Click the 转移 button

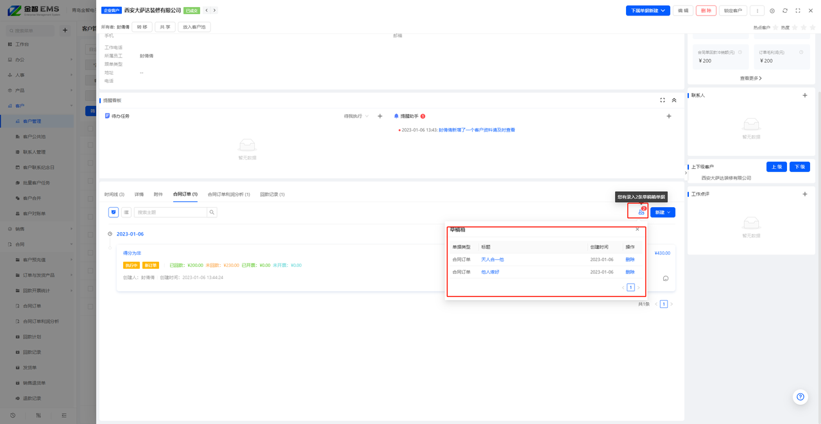tap(142, 27)
